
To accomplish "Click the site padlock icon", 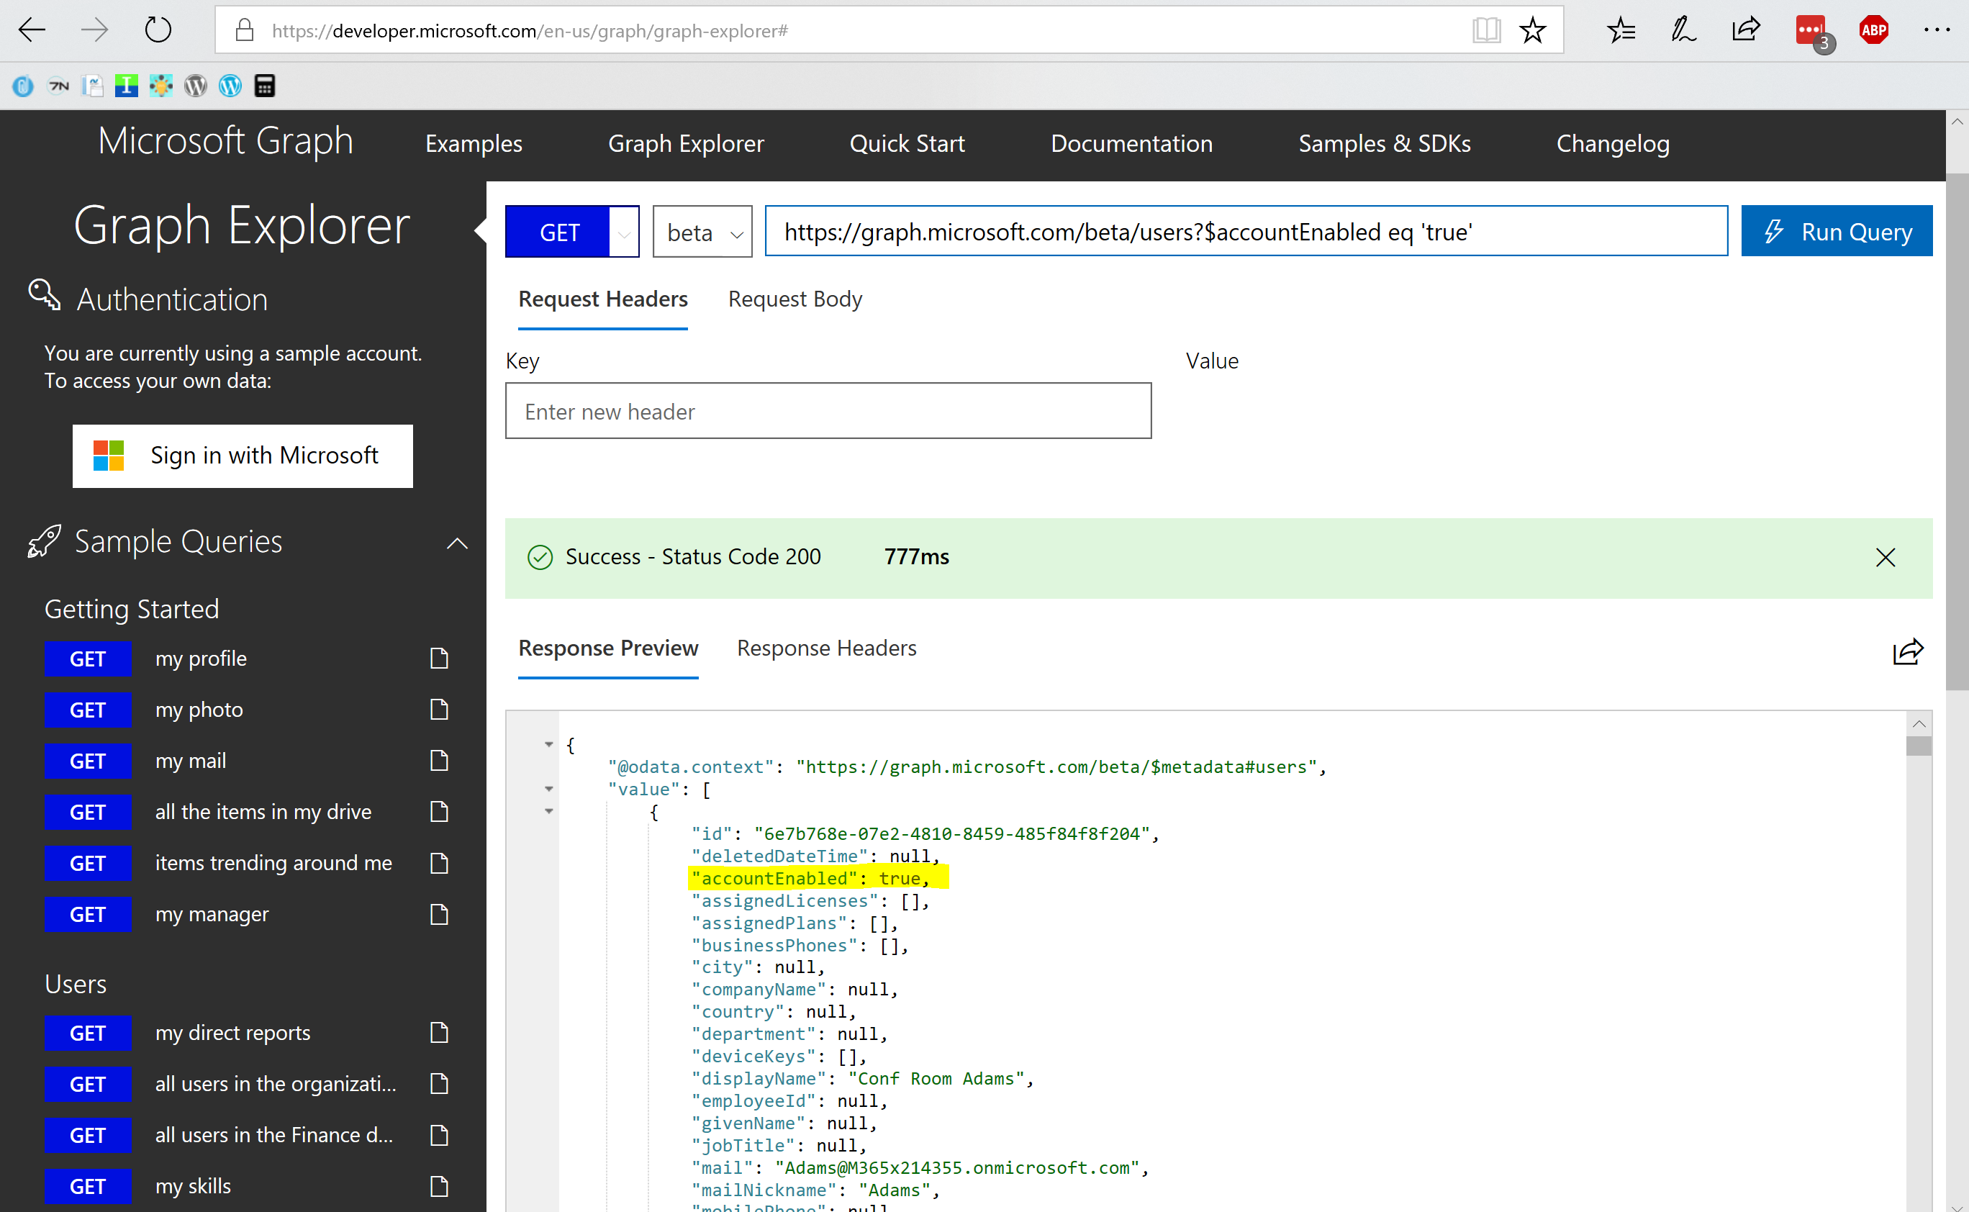I will pyautogui.click(x=245, y=30).
